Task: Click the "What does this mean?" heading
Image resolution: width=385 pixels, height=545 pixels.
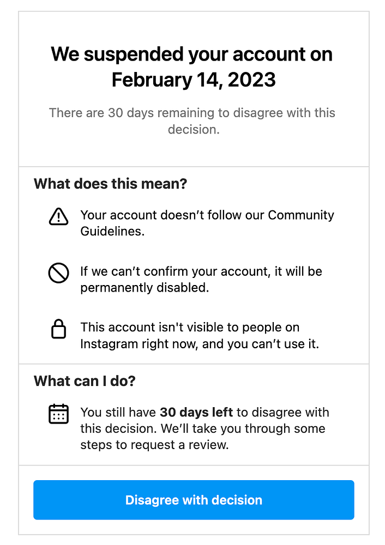Action: (x=111, y=184)
